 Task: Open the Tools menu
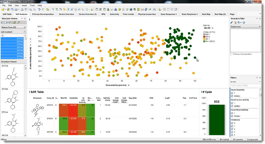pos(32,5)
